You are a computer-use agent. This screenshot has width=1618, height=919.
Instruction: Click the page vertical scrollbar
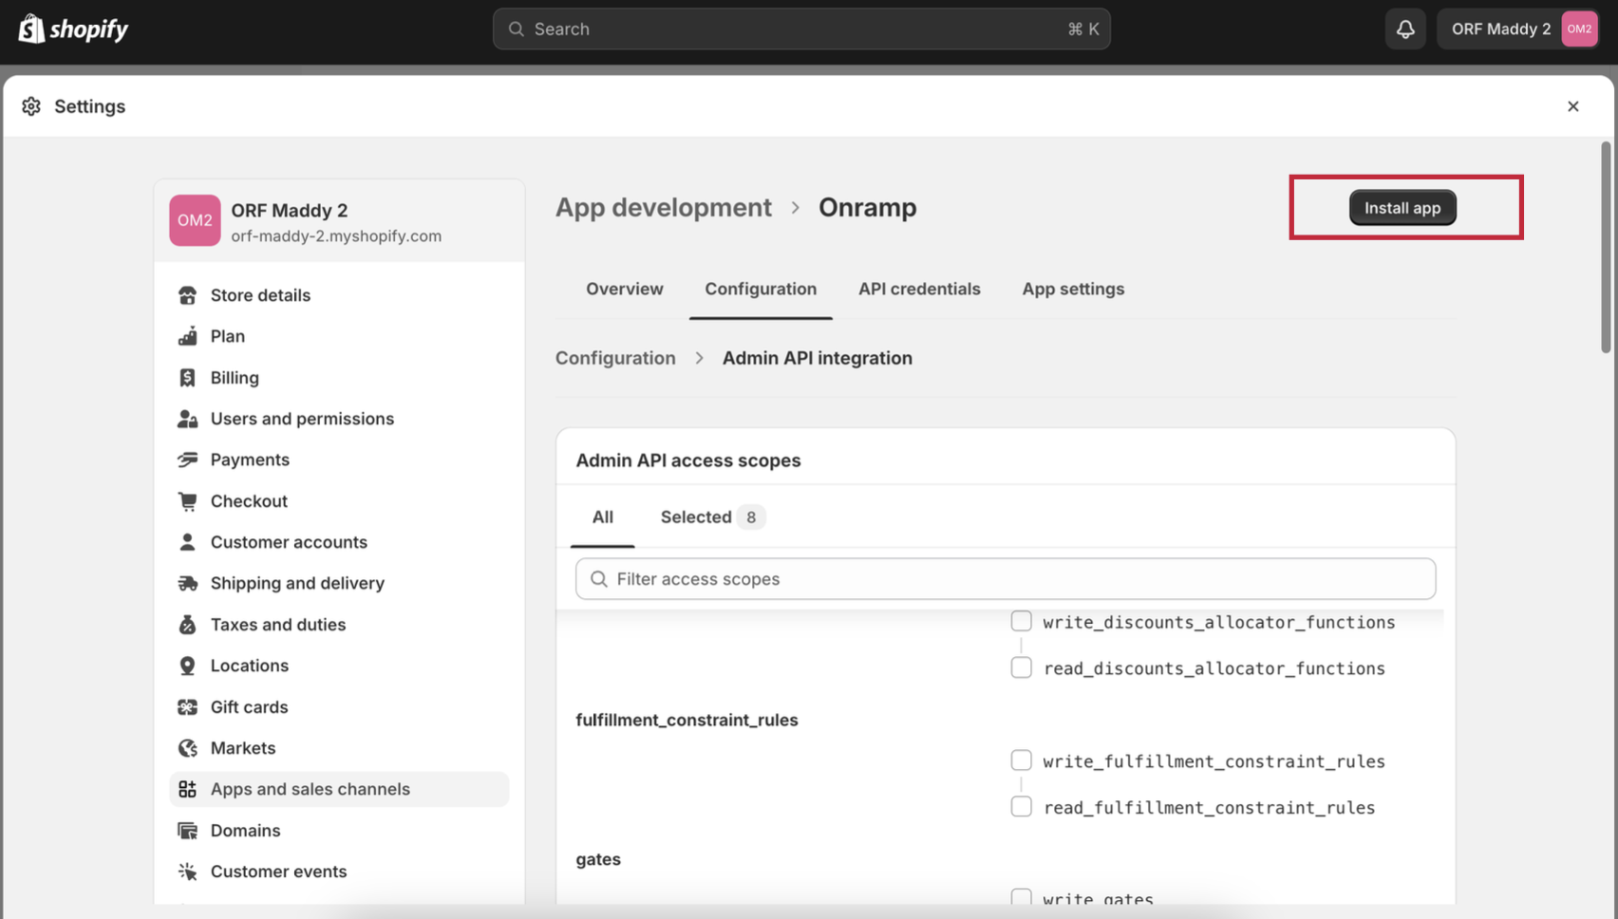1606,249
